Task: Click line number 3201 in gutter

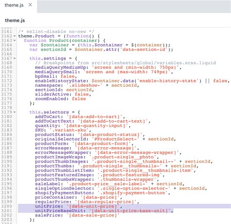Action: pos(6,211)
